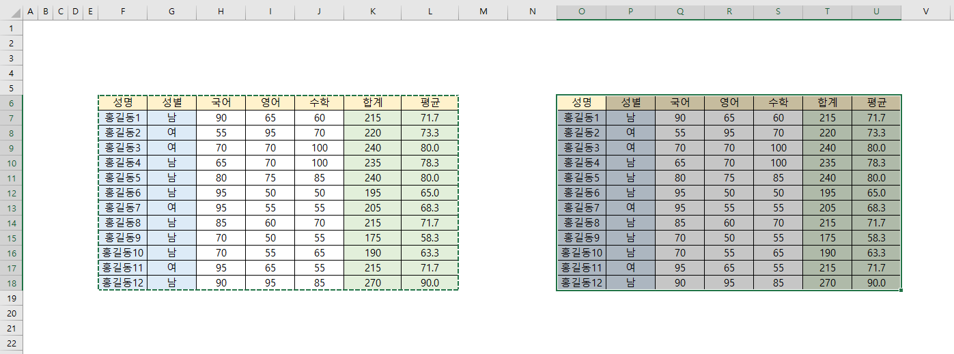Select cell L15 showing 58.3
The width and height of the screenshot is (954, 354).
[430, 237]
